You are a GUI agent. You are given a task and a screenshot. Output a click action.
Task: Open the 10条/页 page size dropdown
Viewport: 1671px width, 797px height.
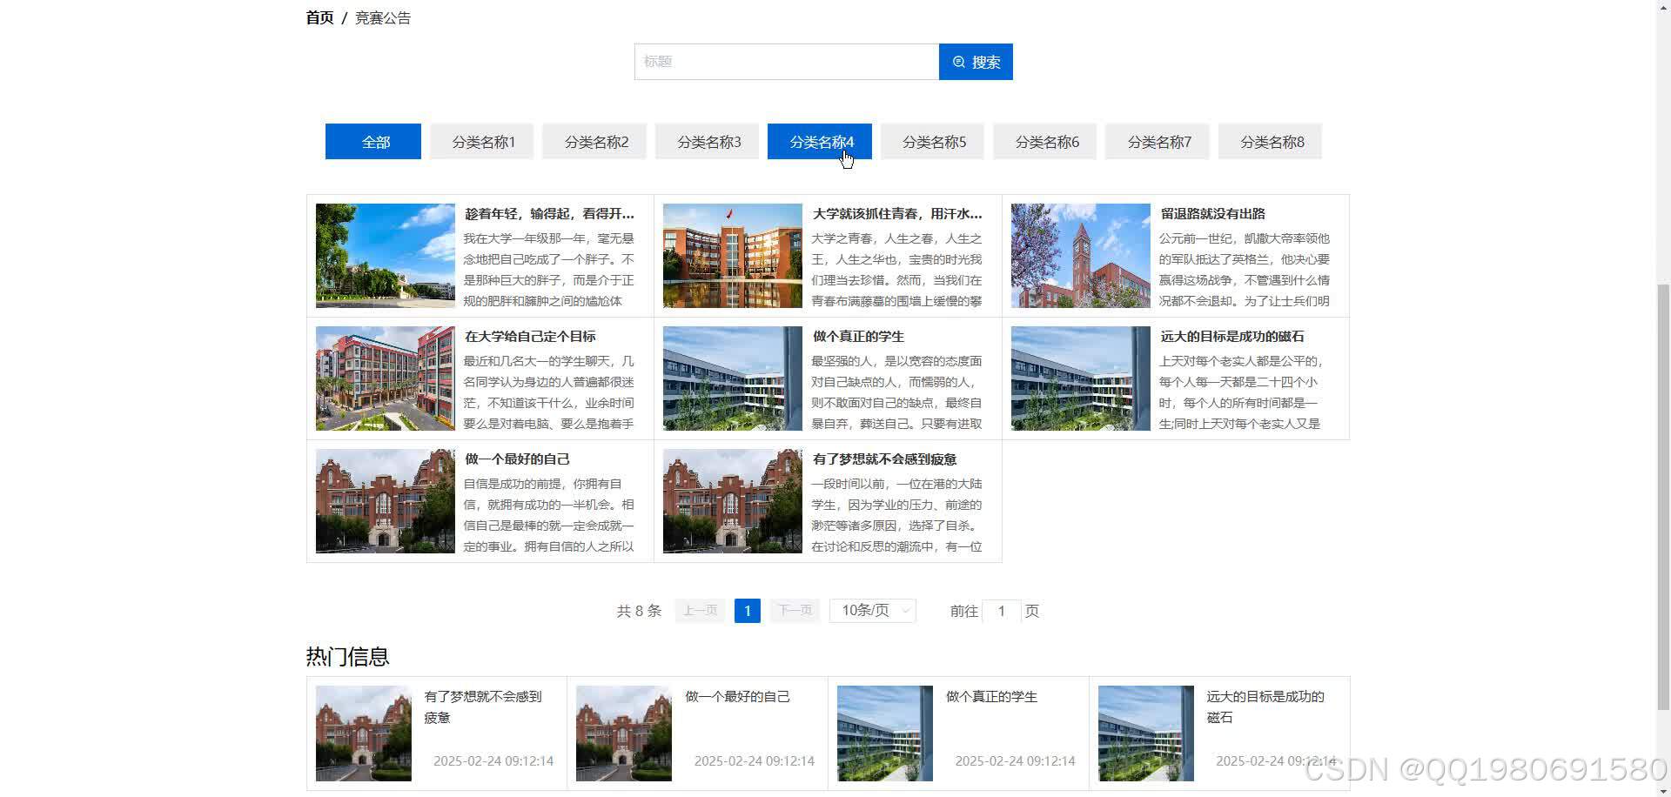coord(870,610)
